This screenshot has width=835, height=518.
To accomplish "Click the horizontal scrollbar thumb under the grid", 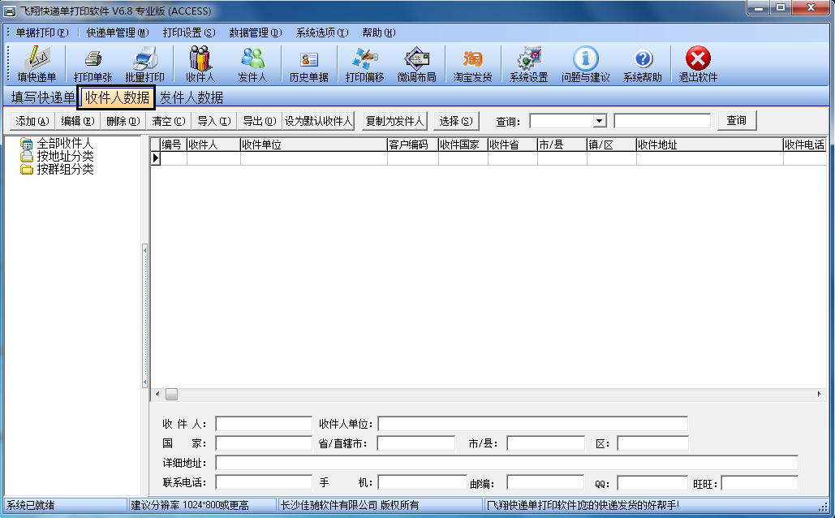I will (x=171, y=394).
